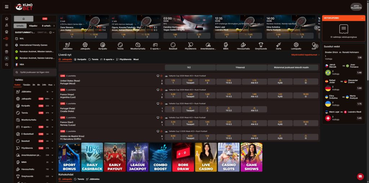Advance the sports carousel with right arrow
The height and width of the screenshot is (183, 369).
316,46
